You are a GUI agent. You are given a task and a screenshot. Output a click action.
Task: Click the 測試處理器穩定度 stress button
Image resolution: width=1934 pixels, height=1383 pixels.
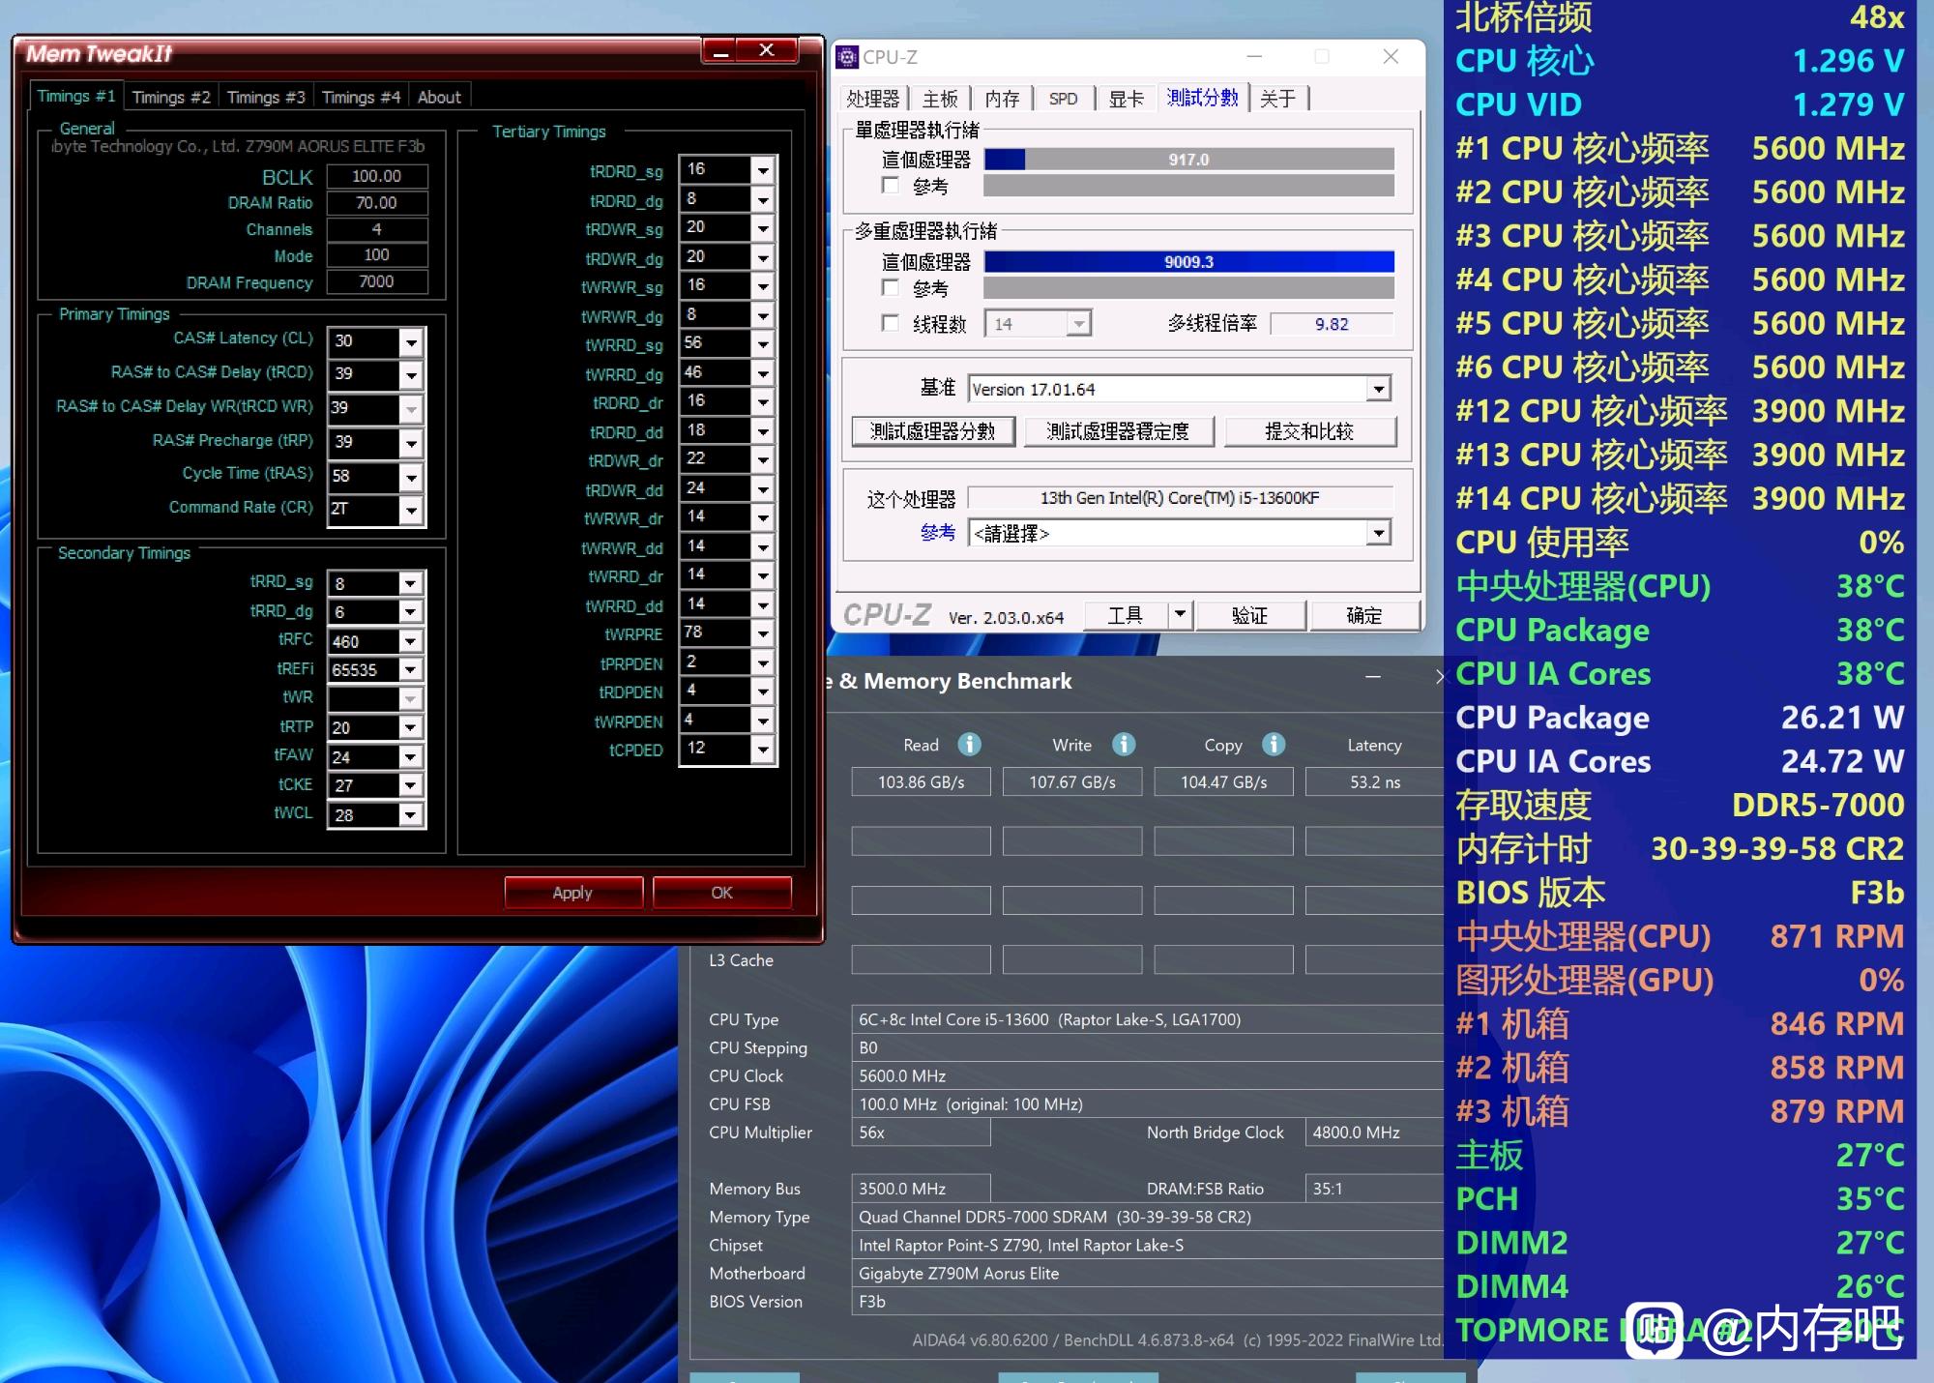pos(1118,431)
